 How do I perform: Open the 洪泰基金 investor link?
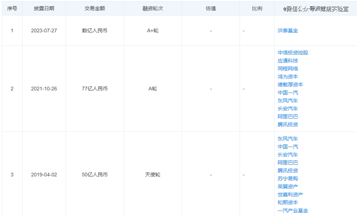tap(288, 31)
